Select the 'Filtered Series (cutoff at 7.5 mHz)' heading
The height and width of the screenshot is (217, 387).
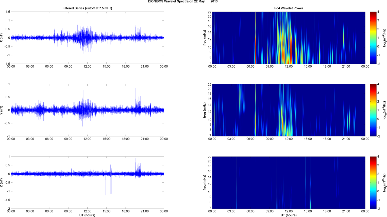pyautogui.click(x=87, y=8)
